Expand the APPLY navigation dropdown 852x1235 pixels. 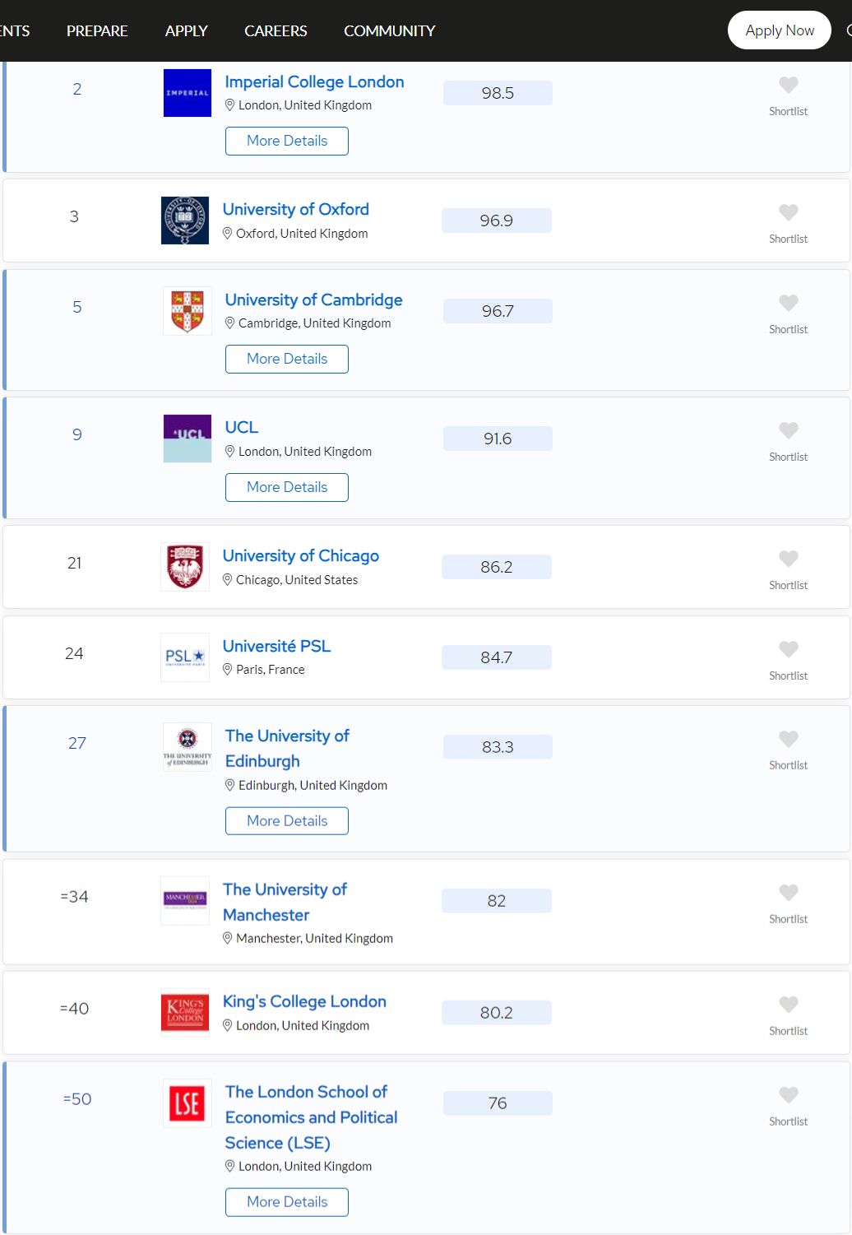187,30
